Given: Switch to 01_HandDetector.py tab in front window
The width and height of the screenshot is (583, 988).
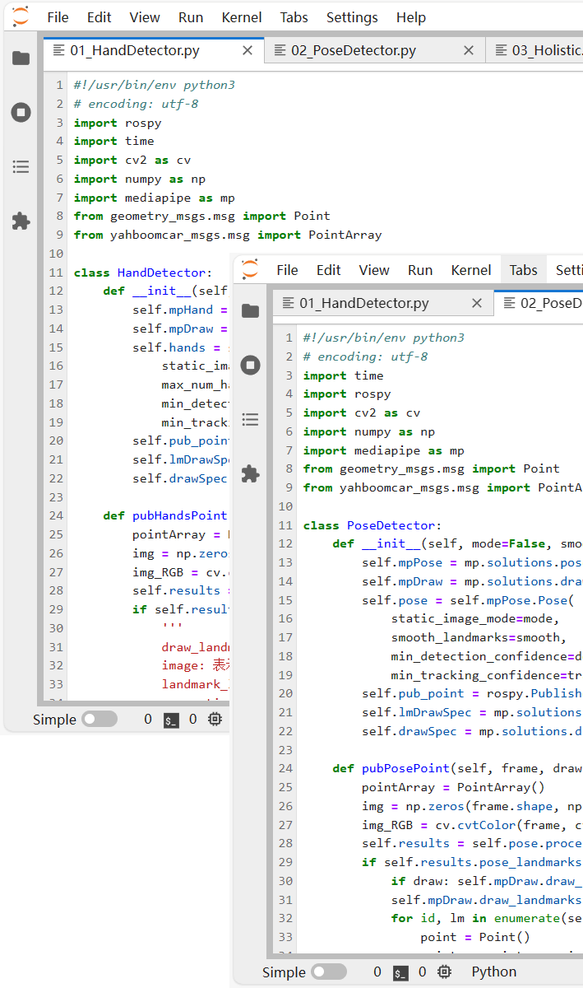Looking at the screenshot, I should click(364, 303).
